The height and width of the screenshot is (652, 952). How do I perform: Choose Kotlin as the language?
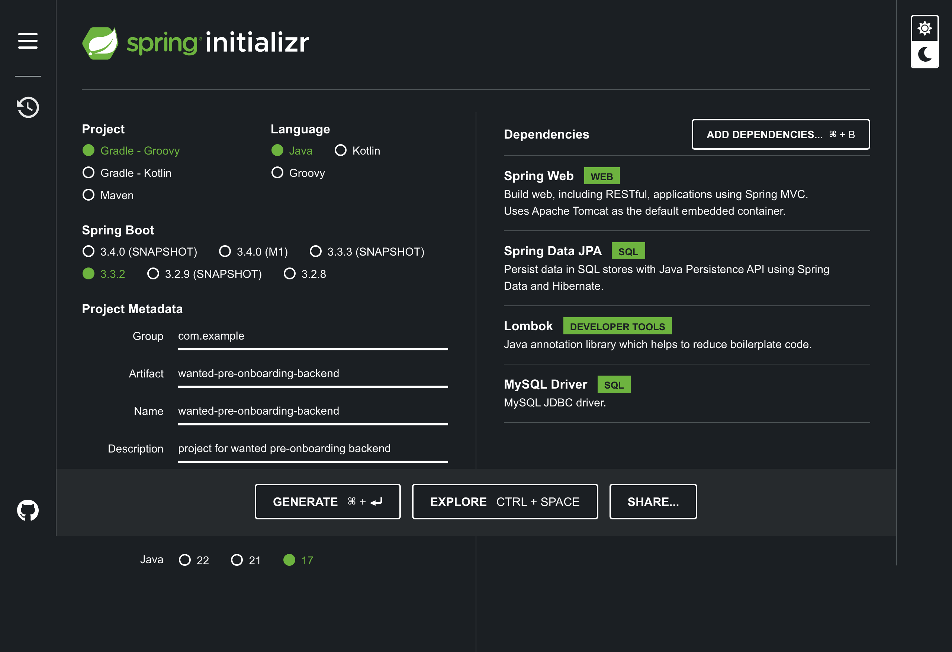[x=357, y=150]
